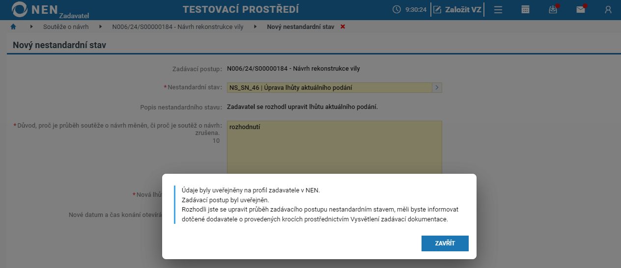
Task: Open N006/24/S00000184 - Návrh rekonstrukce vily breadcrumb
Action: [x=177, y=27]
